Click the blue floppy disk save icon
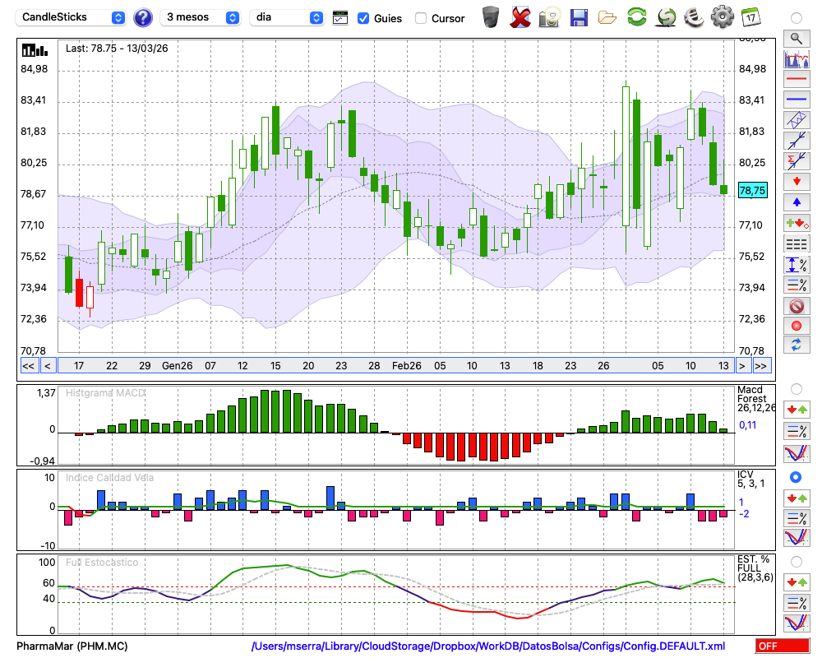Image resolution: width=822 pixels, height=658 pixels. 579,16
